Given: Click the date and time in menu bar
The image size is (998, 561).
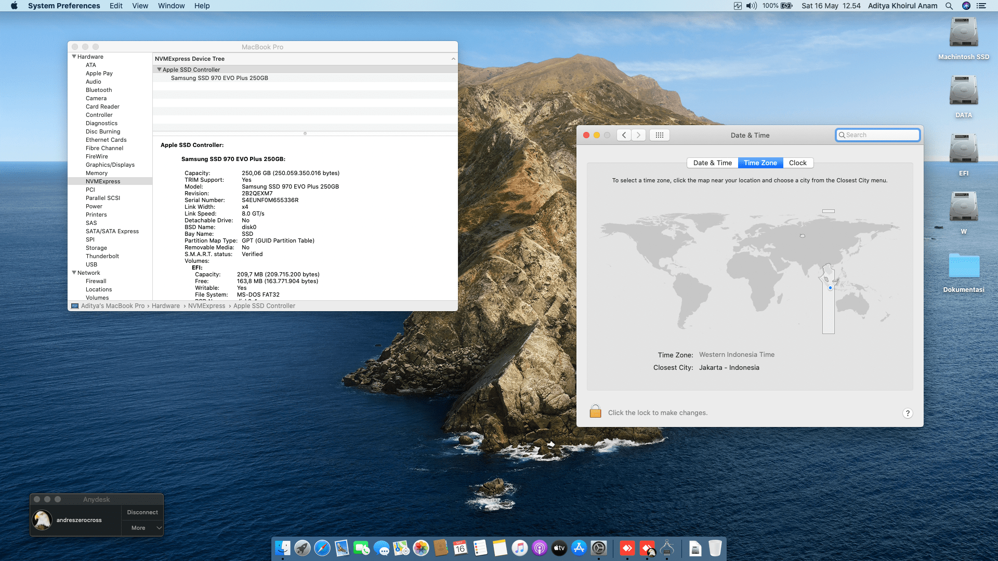Looking at the screenshot, I should (831, 6).
